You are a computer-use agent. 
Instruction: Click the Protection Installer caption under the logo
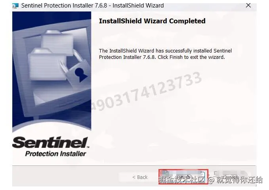55,154
